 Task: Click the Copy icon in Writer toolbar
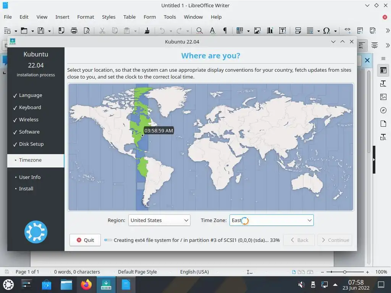tap(115, 31)
